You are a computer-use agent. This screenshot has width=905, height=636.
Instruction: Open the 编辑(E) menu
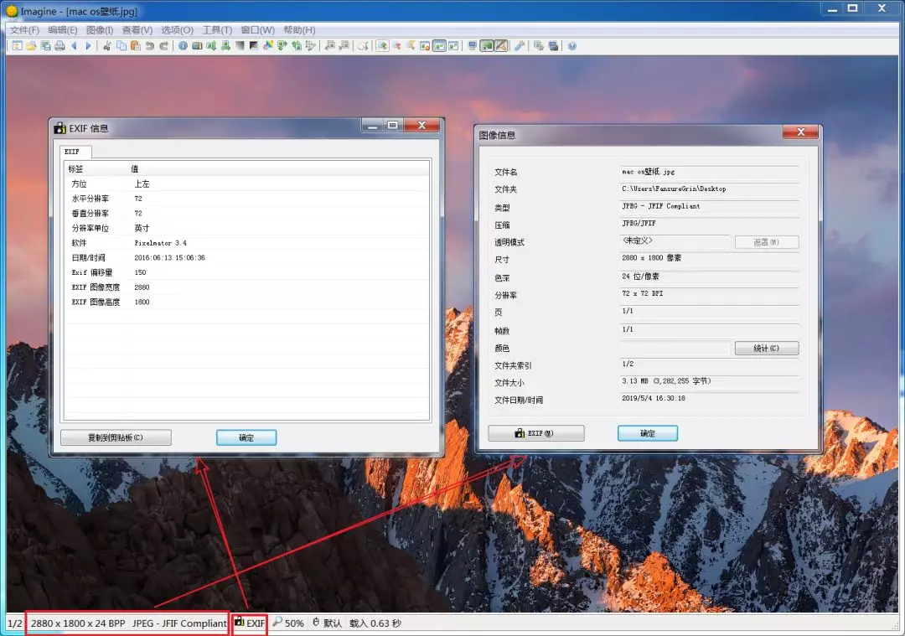coord(62,30)
